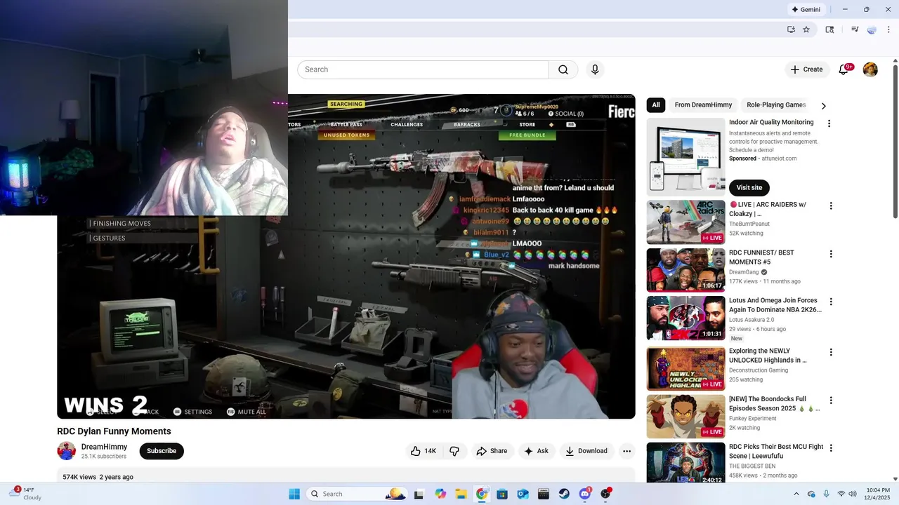Open options for Indoor Air Quality ad
899x505 pixels.
click(x=829, y=123)
